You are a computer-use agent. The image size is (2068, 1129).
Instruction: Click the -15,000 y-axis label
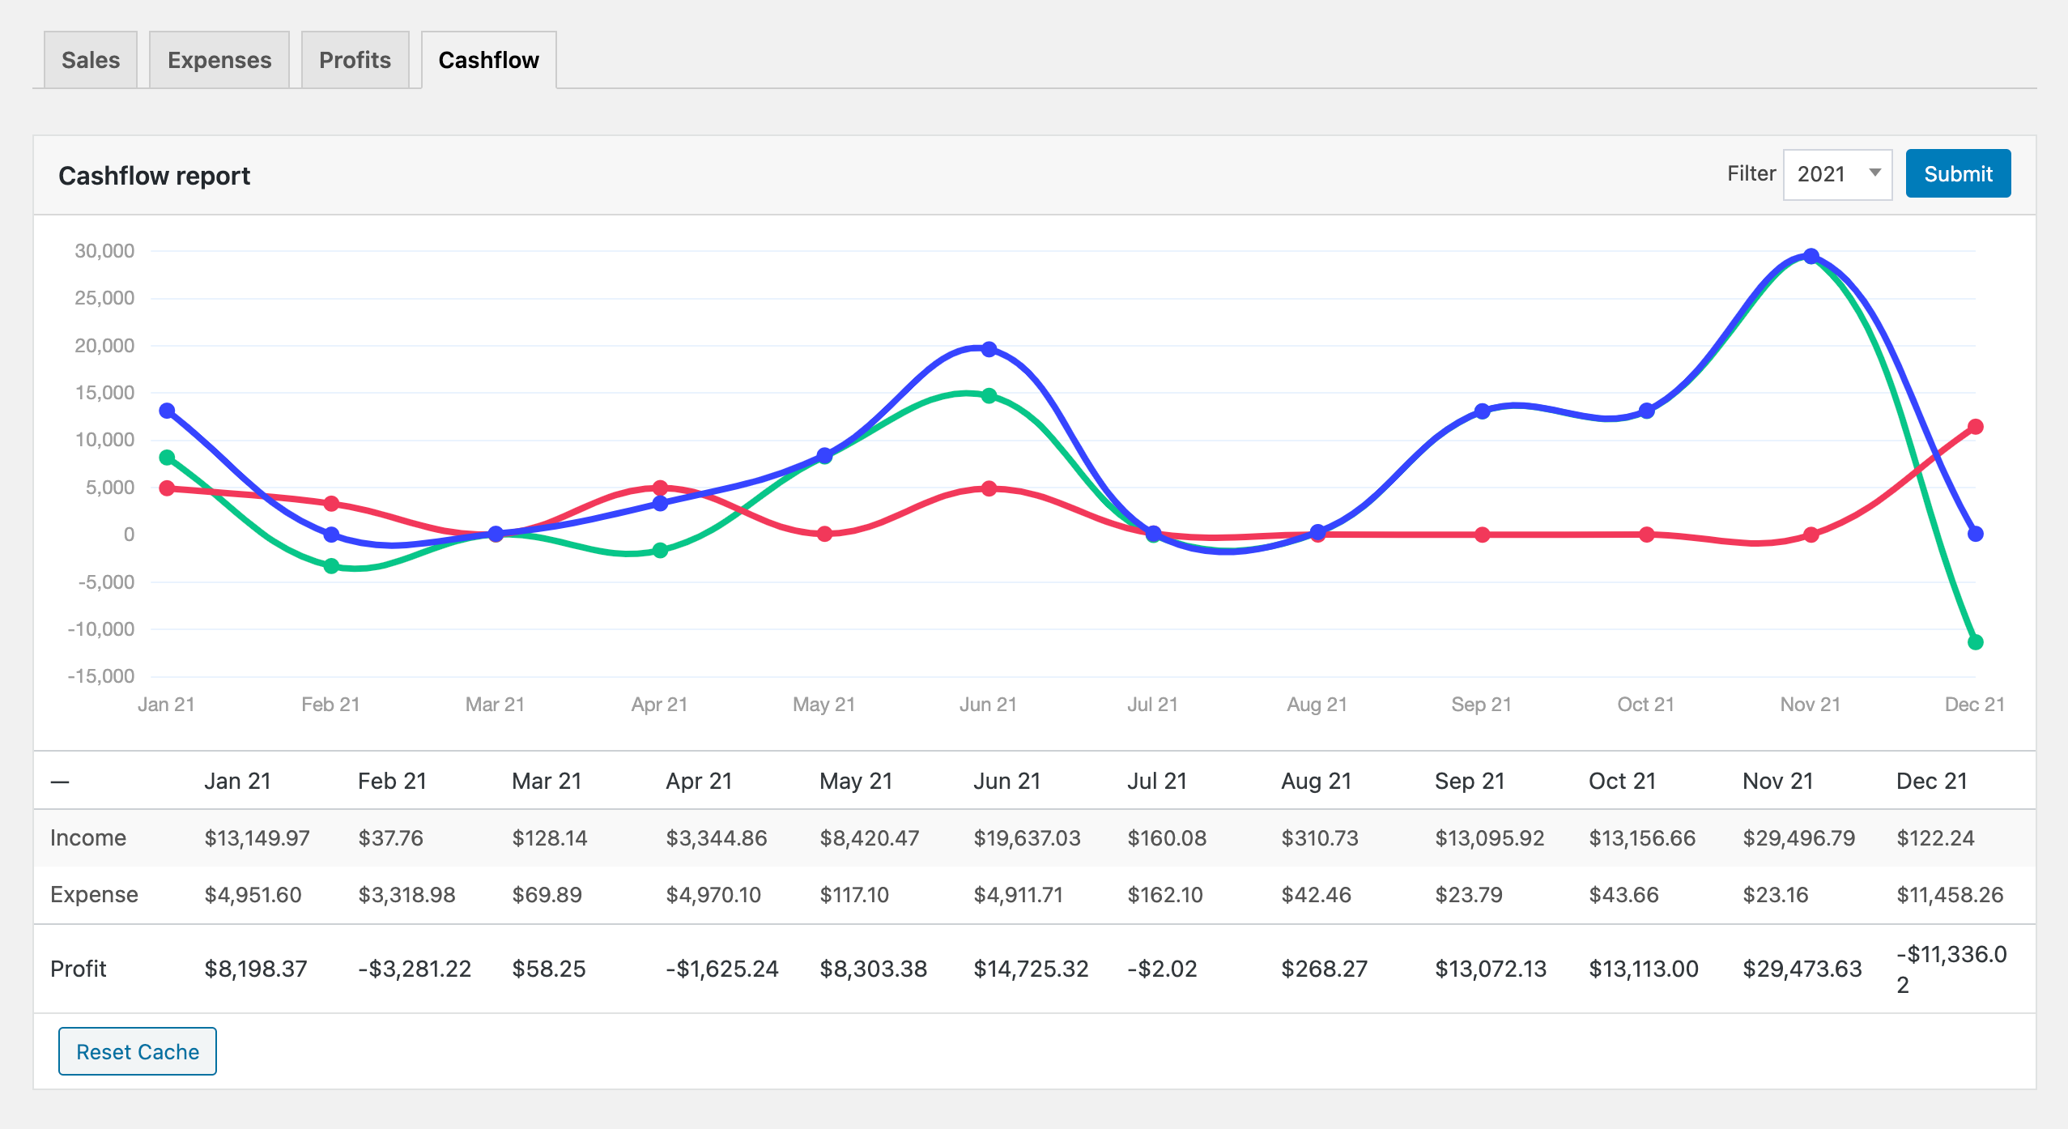coord(101,676)
